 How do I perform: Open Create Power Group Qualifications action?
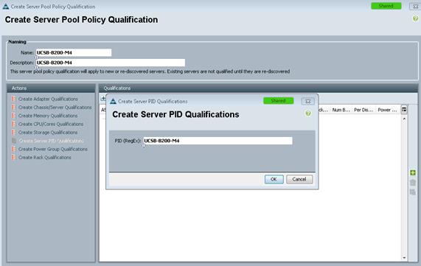(x=53, y=149)
